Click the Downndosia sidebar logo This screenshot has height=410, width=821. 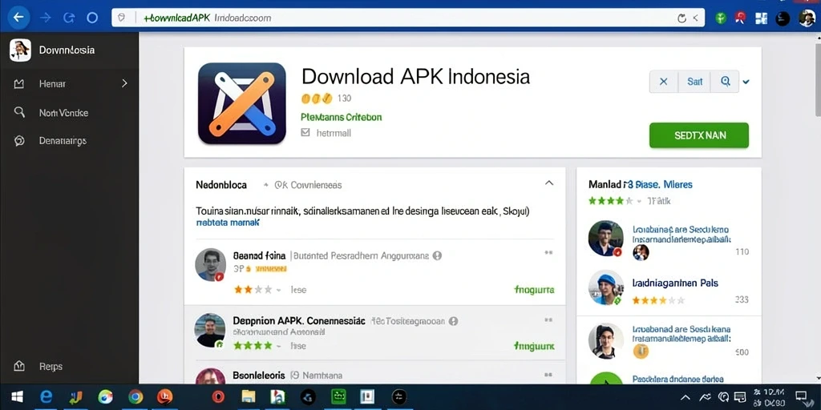(20, 50)
